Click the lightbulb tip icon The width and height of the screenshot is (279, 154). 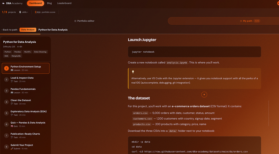tap(133, 72)
